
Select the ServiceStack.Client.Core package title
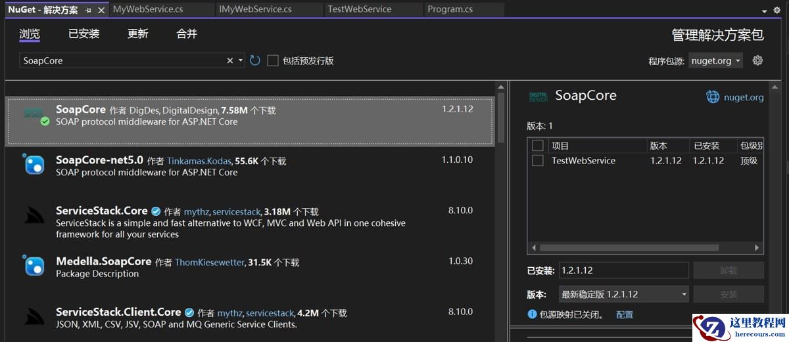tap(118, 312)
